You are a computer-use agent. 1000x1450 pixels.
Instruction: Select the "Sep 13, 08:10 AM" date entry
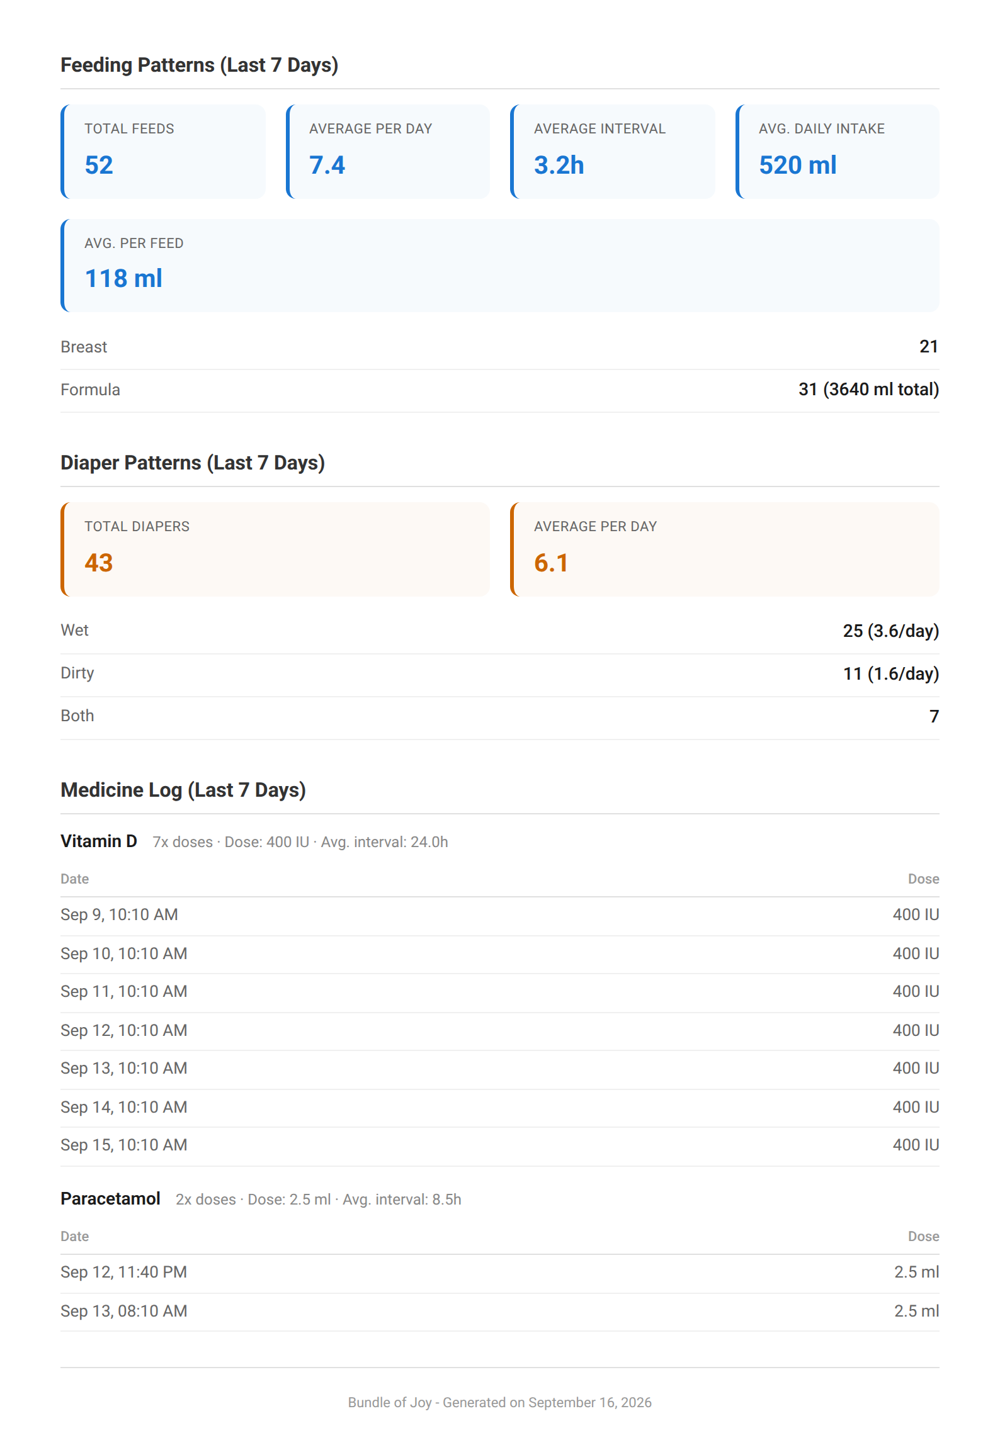pyautogui.click(x=124, y=1312)
